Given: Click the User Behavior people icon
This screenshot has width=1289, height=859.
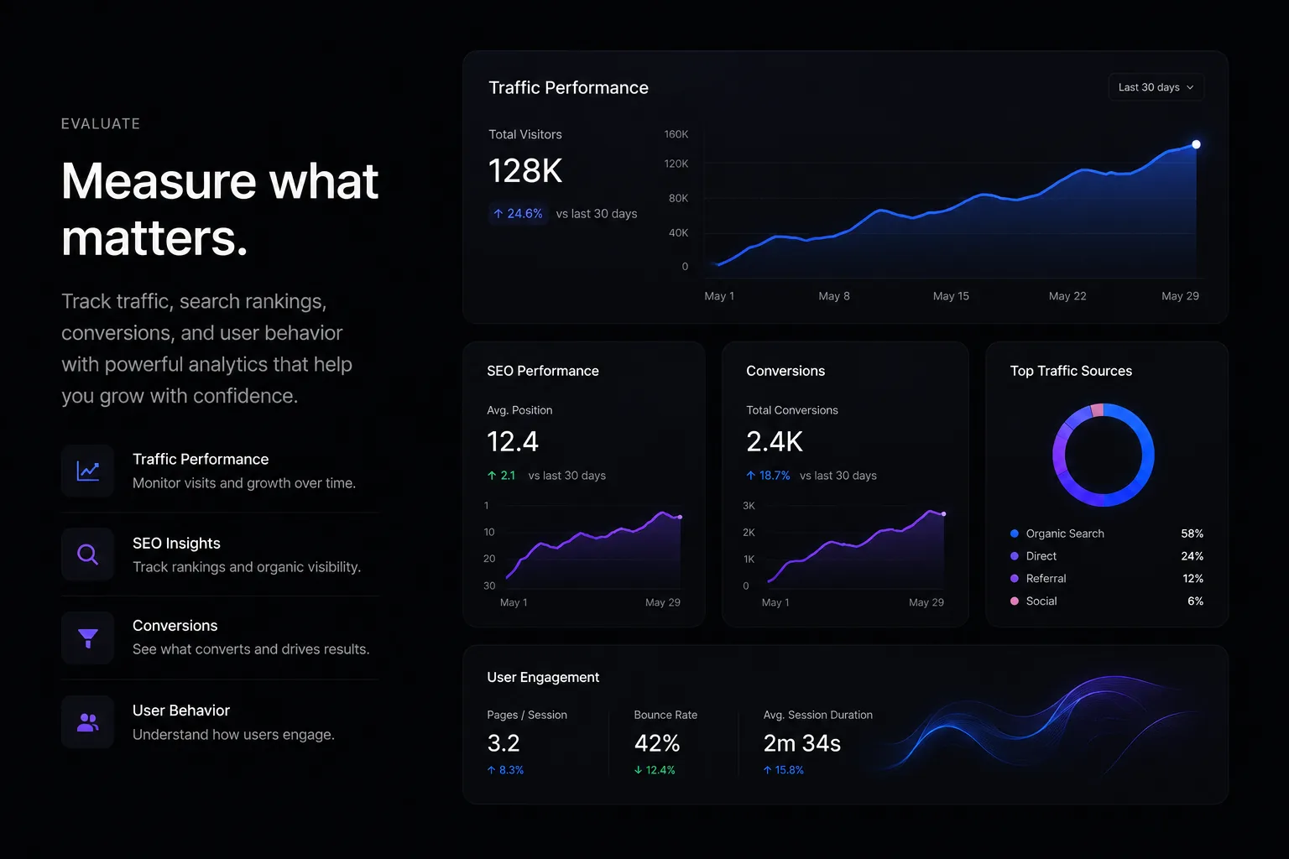Looking at the screenshot, I should coord(88,721).
